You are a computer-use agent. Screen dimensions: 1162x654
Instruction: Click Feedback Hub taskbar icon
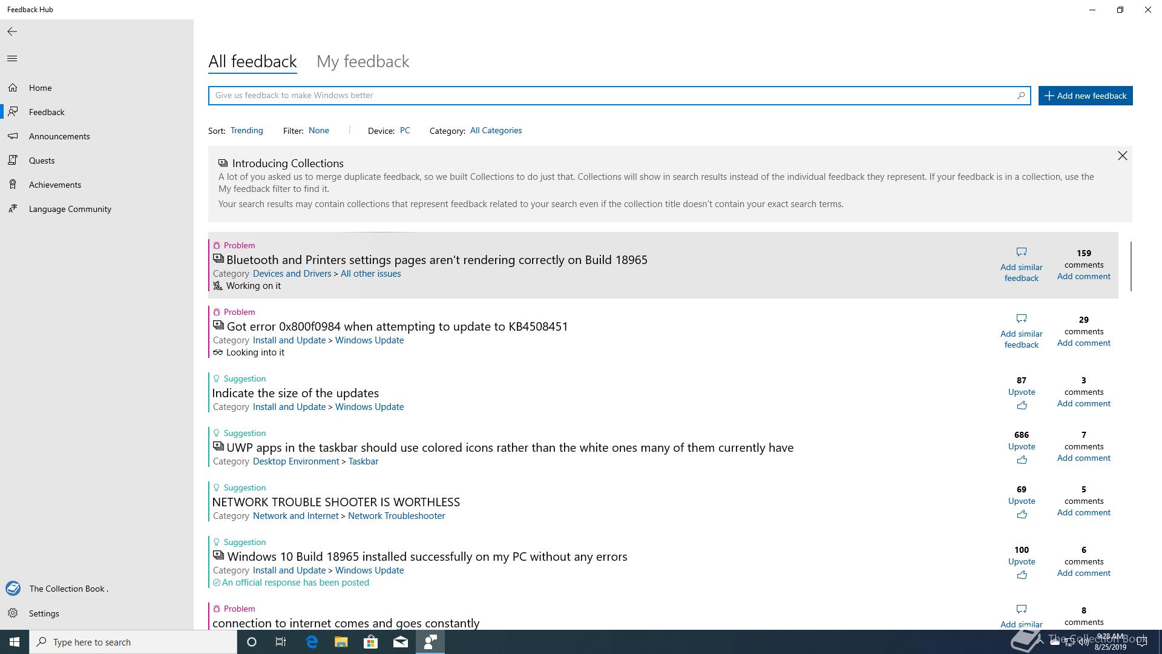tap(430, 642)
